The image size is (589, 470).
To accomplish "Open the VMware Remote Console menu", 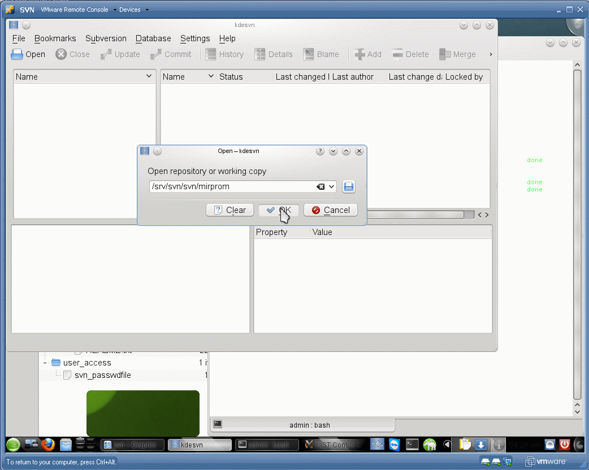I will tap(79, 10).
